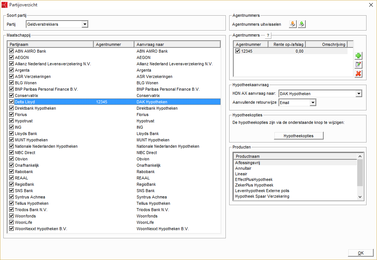The image size is (377, 260).
Task: Uncheck the ABN AMRO Bank checkbox
Action: click(x=11, y=51)
